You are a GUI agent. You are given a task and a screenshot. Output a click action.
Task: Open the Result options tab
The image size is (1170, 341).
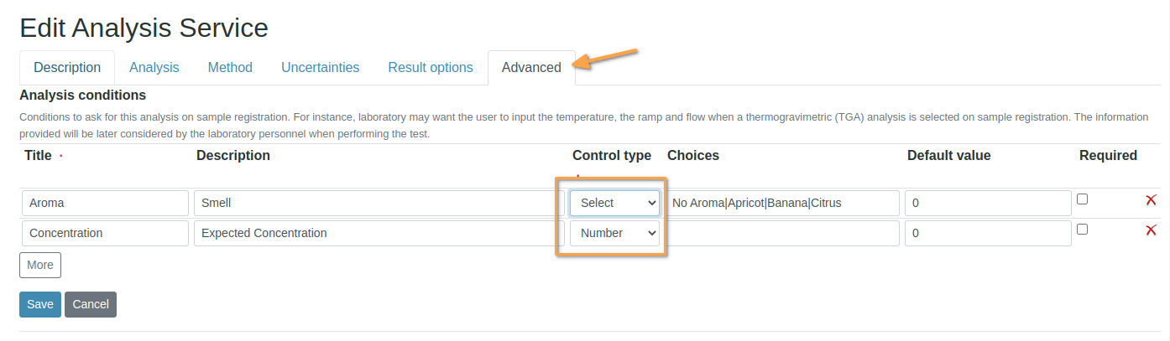(431, 68)
